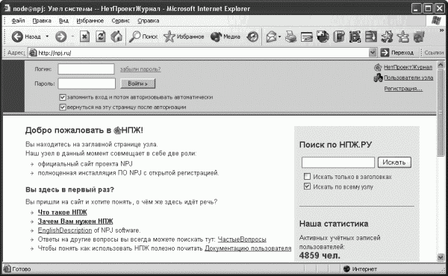Click the "Вы здесь в первый раз?" heading
Viewport: 448px width, 276px height.
pyautogui.click(x=69, y=189)
